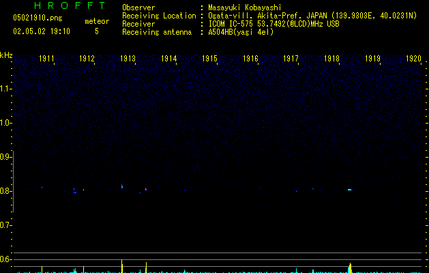The height and width of the screenshot is (273, 429).
Task: Click the meteor label
Action: click(x=97, y=21)
